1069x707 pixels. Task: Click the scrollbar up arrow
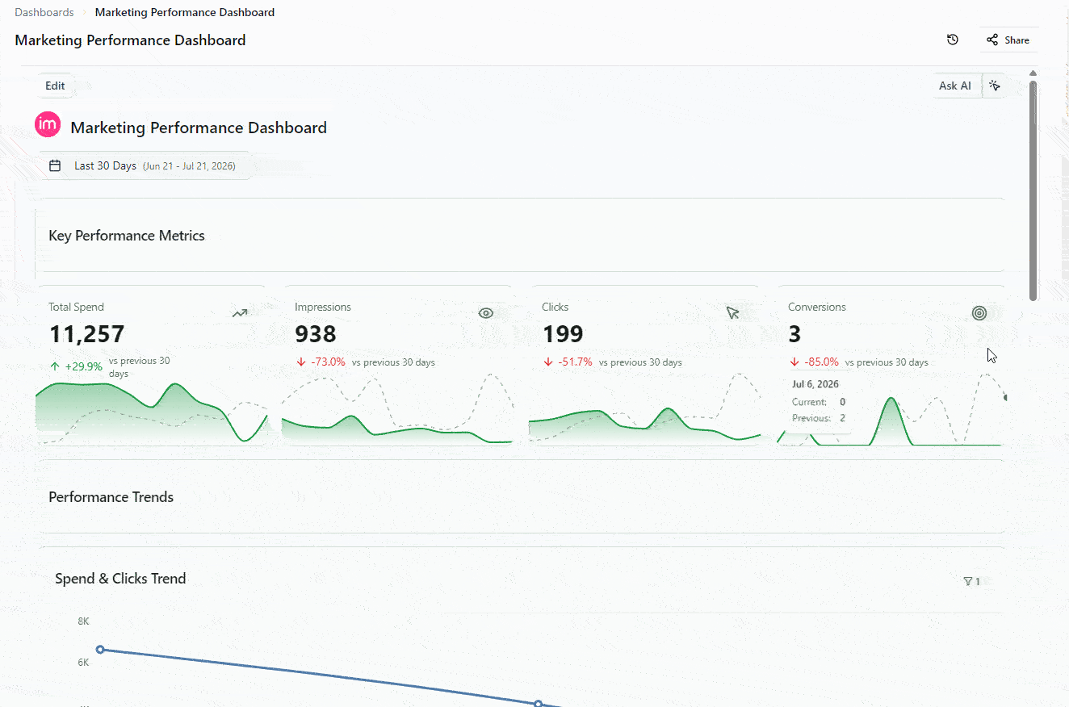(1033, 73)
